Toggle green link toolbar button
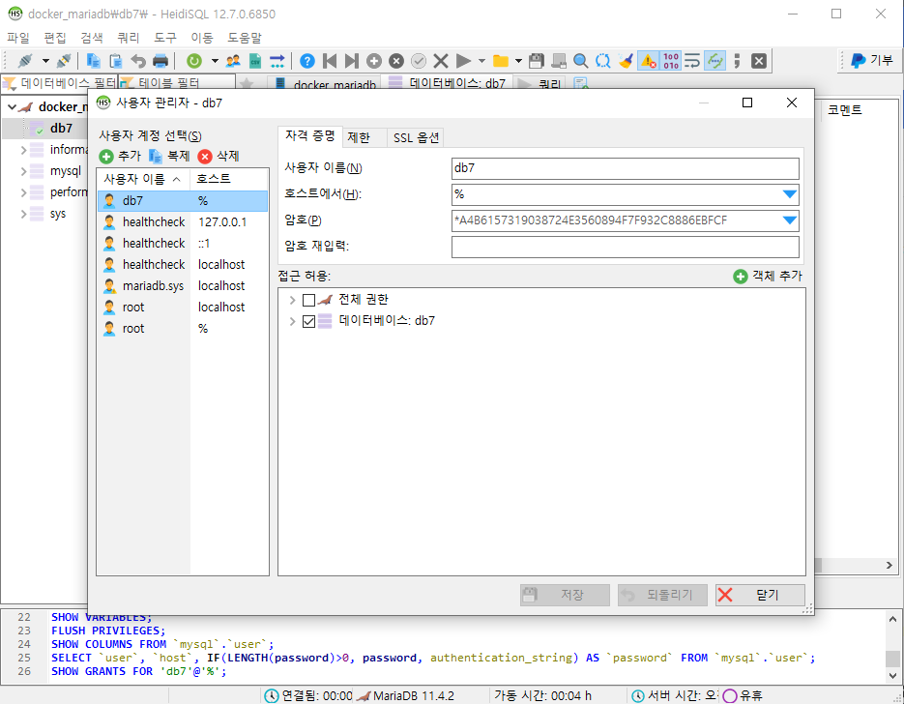This screenshot has width=904, height=704. [714, 61]
